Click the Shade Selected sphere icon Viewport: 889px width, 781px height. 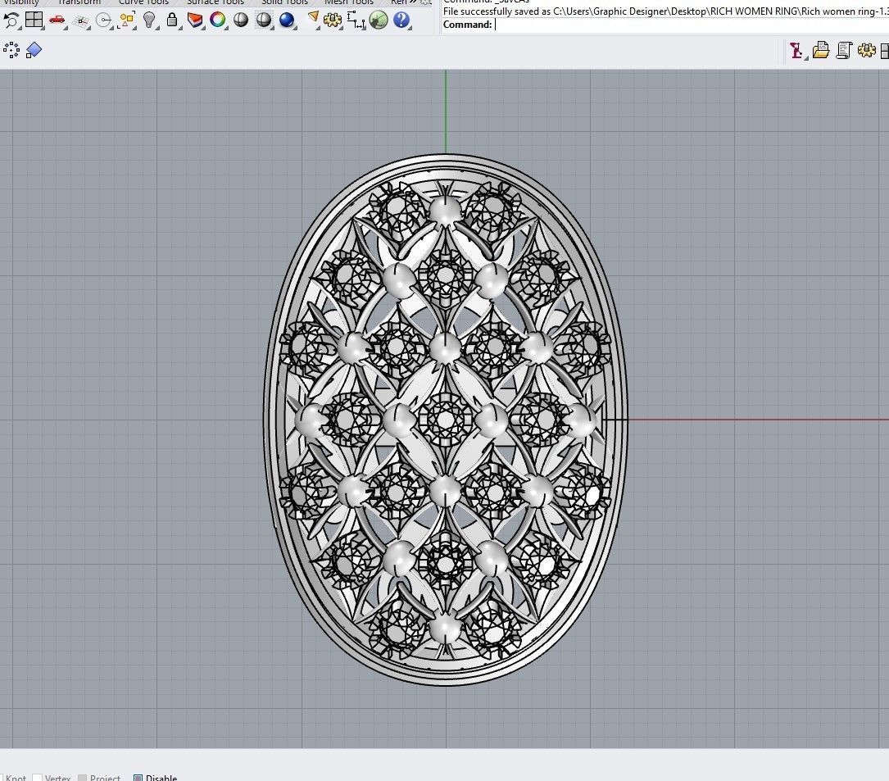(264, 20)
